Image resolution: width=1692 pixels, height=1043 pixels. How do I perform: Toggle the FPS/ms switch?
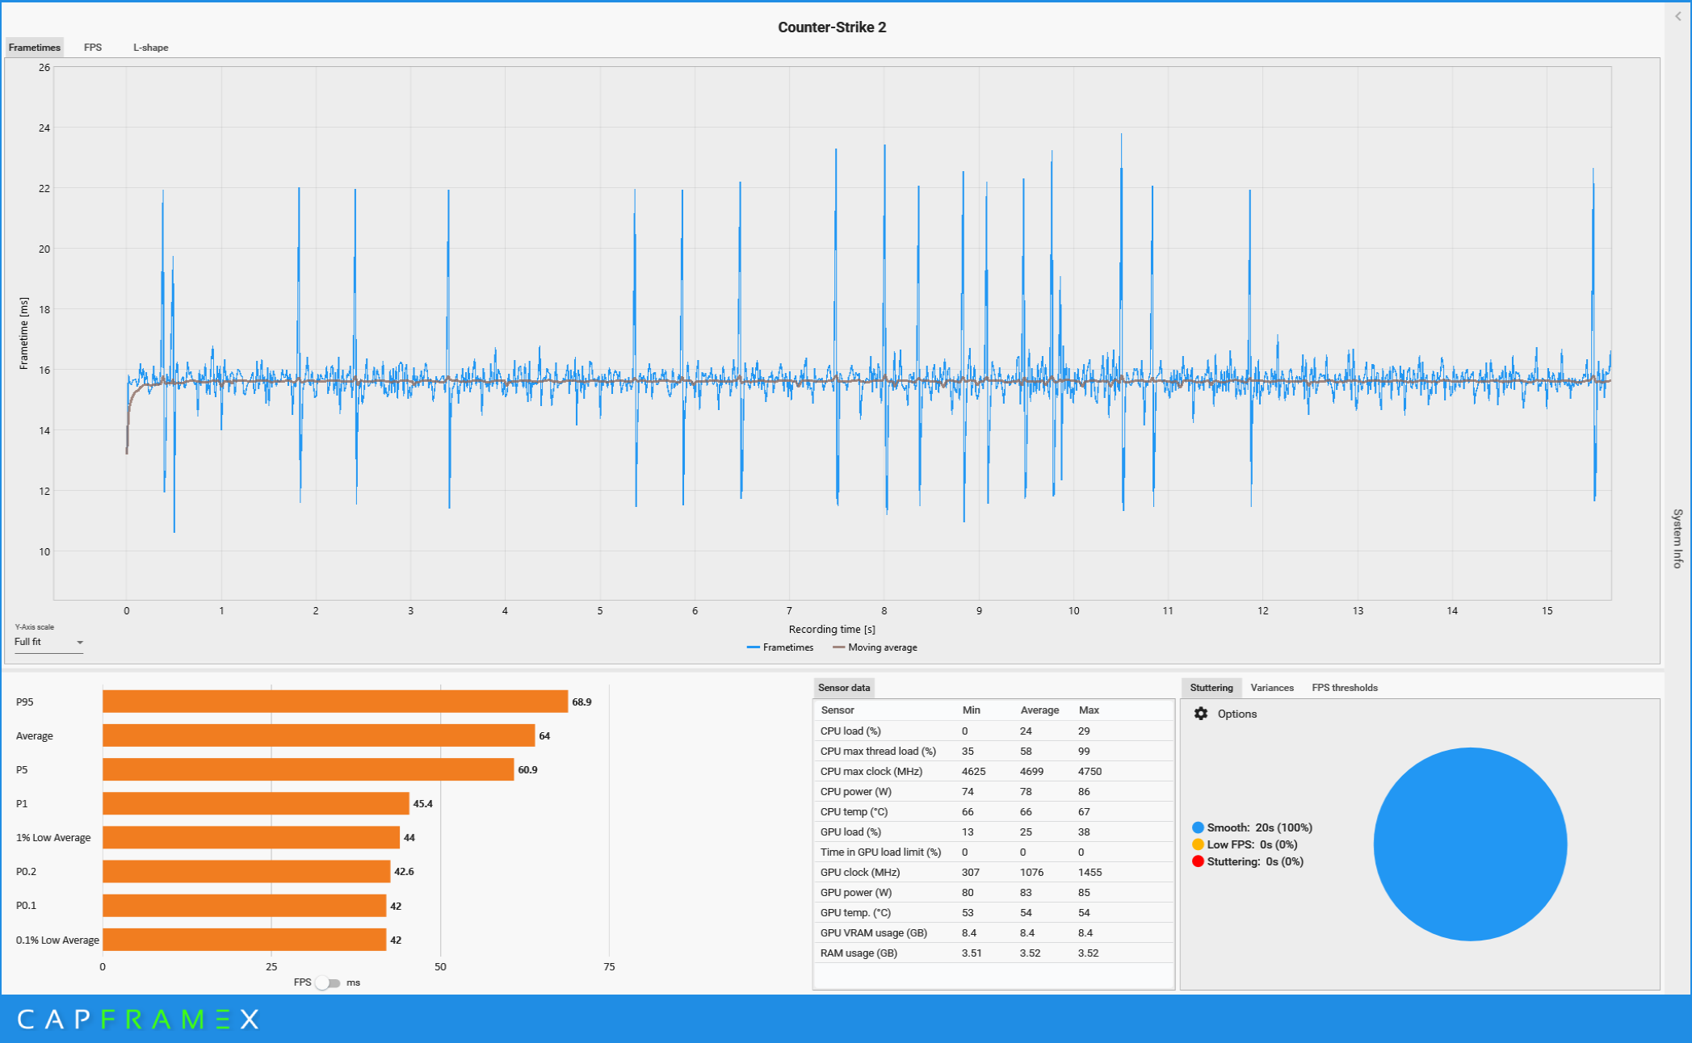[x=328, y=982]
